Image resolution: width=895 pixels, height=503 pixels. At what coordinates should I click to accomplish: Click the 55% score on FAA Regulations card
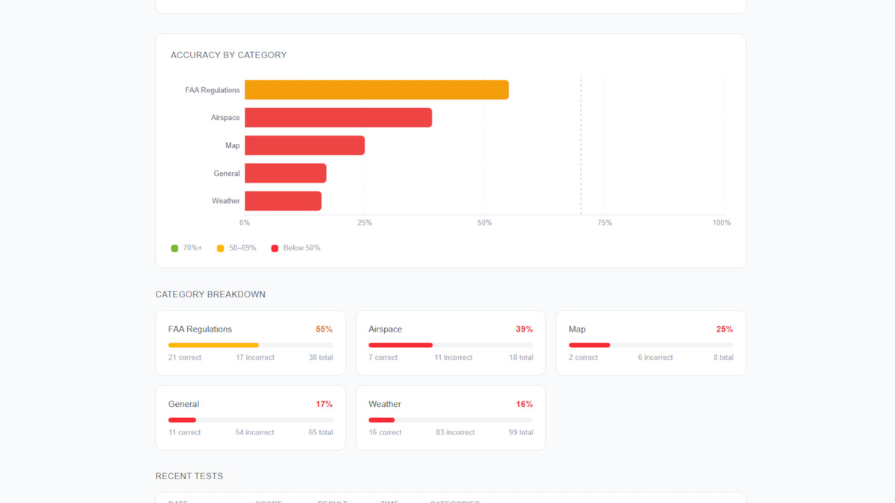pos(324,329)
